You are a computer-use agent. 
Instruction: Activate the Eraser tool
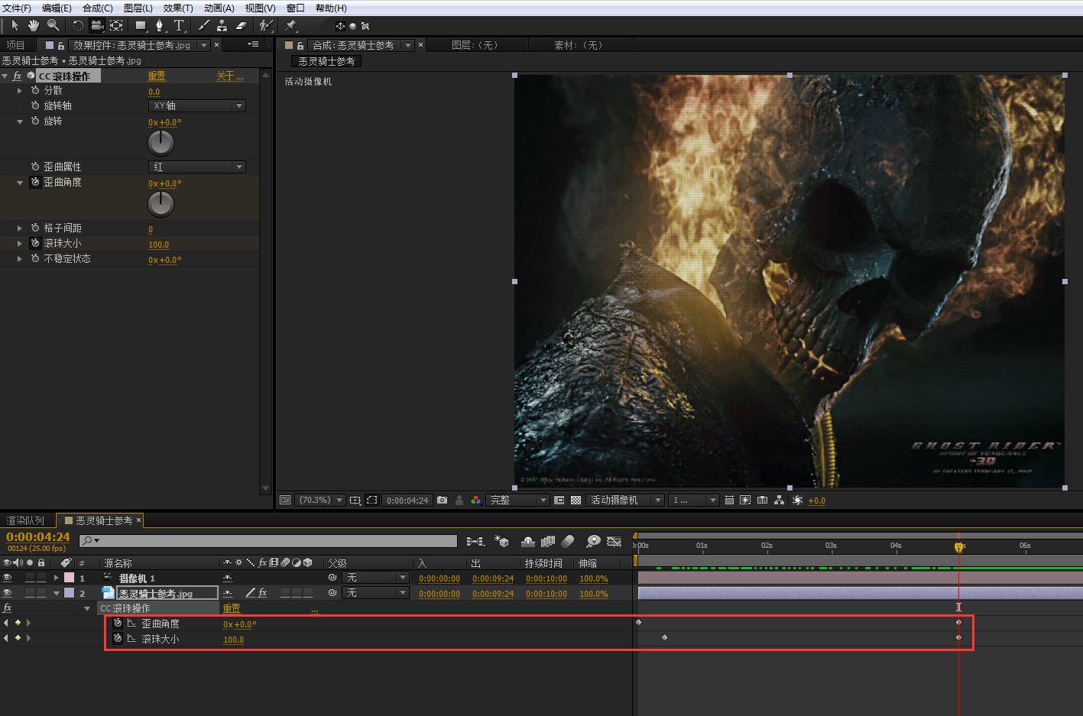pos(242,25)
